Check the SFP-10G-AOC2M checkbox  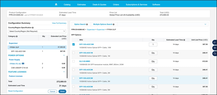click(73, 70)
